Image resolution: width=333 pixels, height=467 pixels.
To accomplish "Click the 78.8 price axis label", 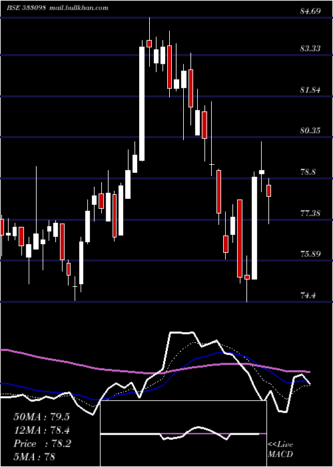I will [308, 172].
